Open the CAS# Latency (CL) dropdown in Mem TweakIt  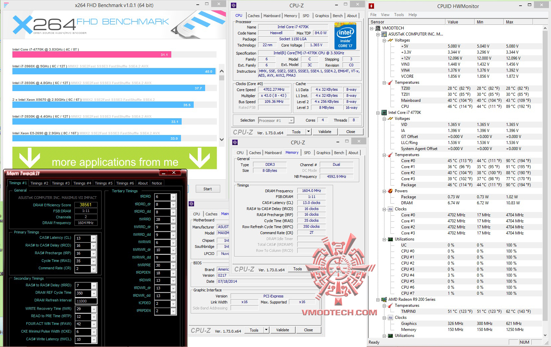[x=94, y=238]
